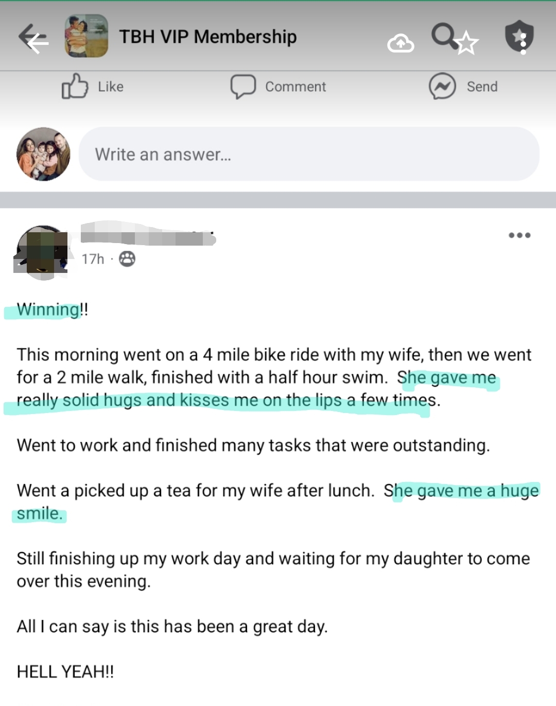Viewport: 556px width, 706px height.
Task: Open the cloud upload icon
Action: point(401,44)
